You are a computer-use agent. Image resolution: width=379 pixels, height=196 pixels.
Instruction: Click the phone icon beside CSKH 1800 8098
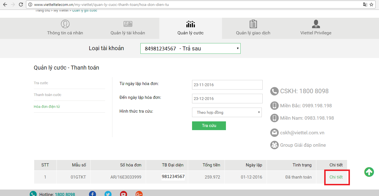(274, 91)
